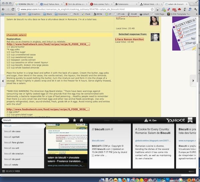This screenshot has width=200, height=182.
Task: Click the BlChk bookmarklet
Action: coord(98,14)
